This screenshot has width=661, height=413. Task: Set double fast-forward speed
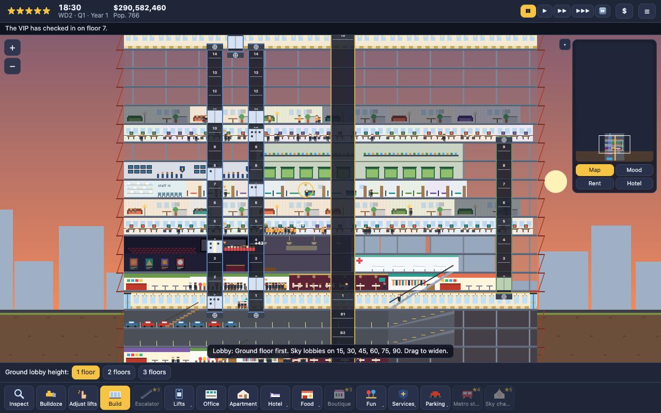pyautogui.click(x=562, y=11)
